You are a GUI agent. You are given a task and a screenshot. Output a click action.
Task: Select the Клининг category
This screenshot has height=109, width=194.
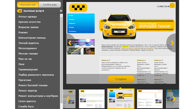[23, 32]
